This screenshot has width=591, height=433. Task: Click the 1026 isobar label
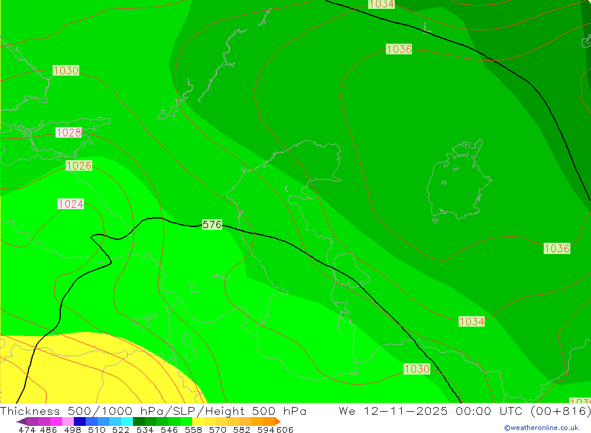pyautogui.click(x=79, y=165)
